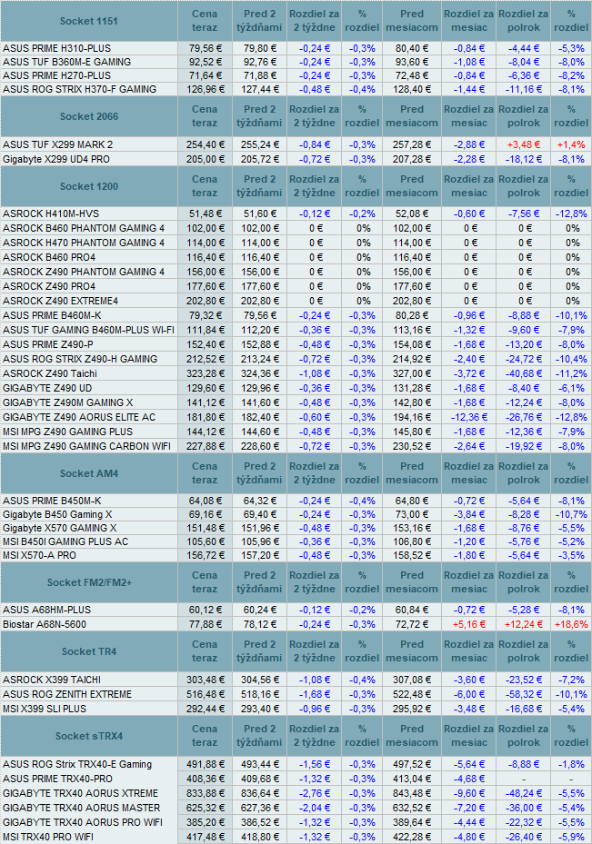Viewport: 592px width, 844px height.
Task: Click Biostar A68N-5600 product name
Action: [45, 624]
